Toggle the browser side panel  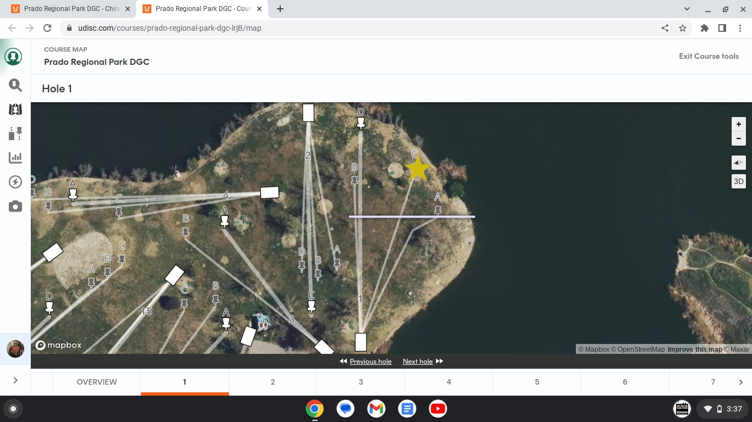coord(722,28)
